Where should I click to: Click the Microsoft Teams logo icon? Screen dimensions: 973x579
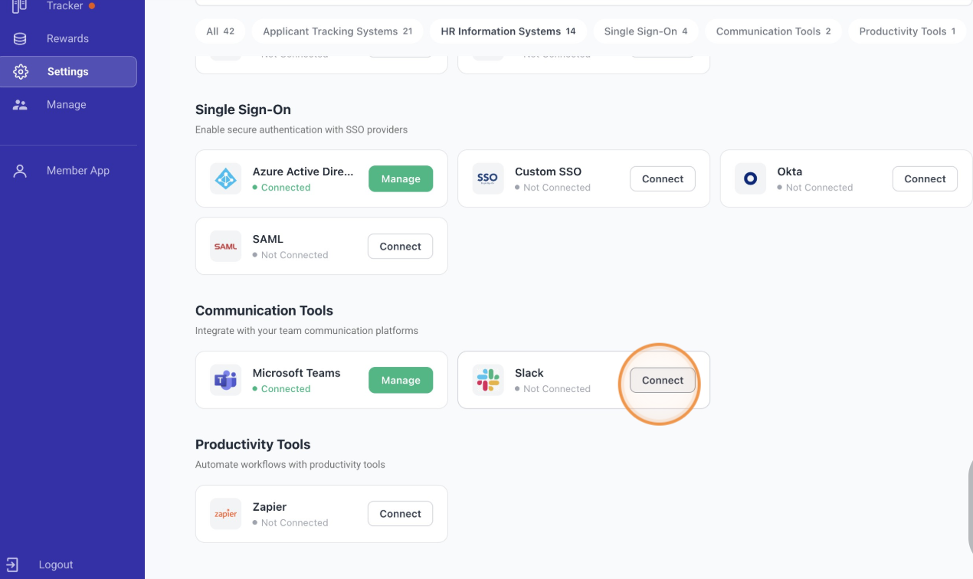(225, 380)
